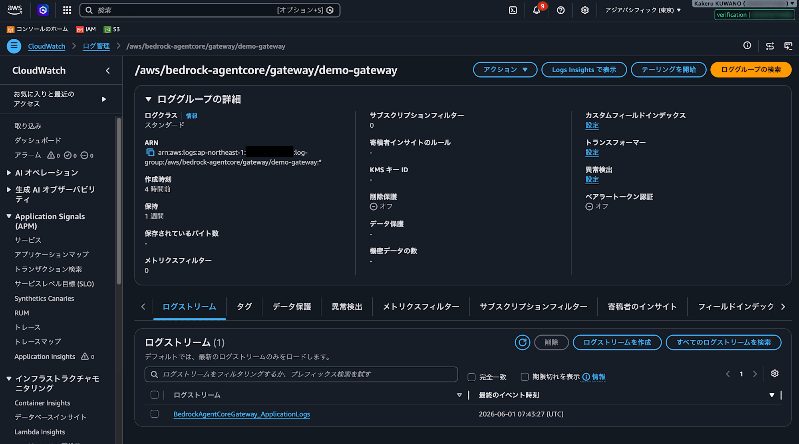Switch to the データ保護 tab

click(292, 307)
